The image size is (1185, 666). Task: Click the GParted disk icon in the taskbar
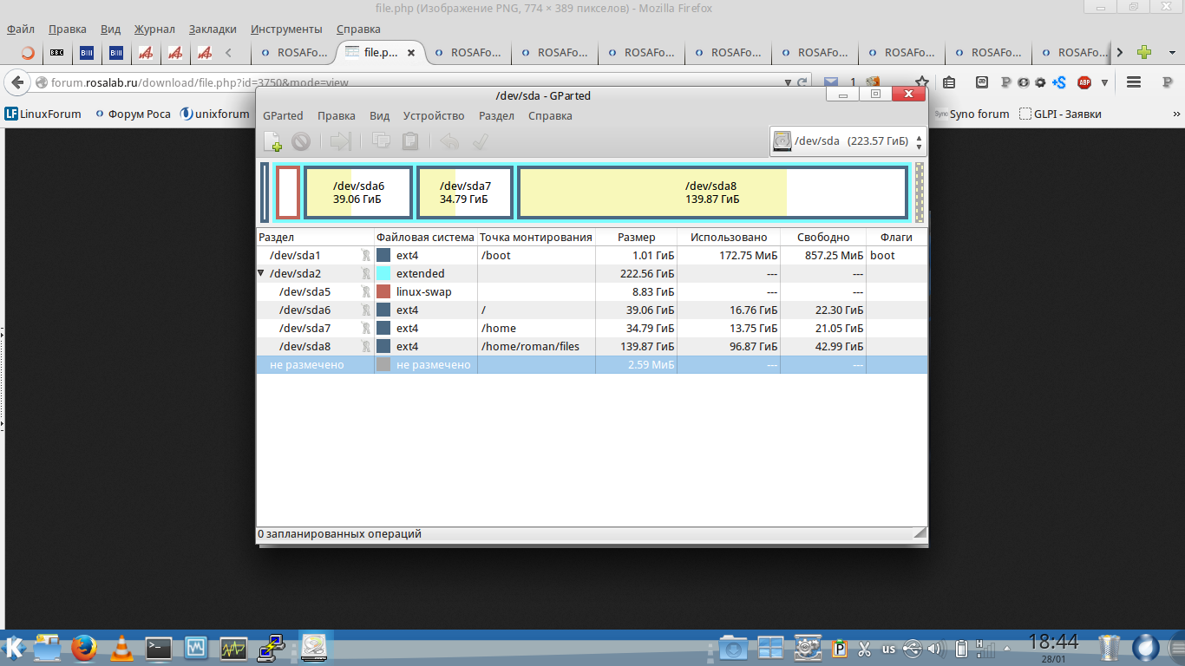[312, 647]
